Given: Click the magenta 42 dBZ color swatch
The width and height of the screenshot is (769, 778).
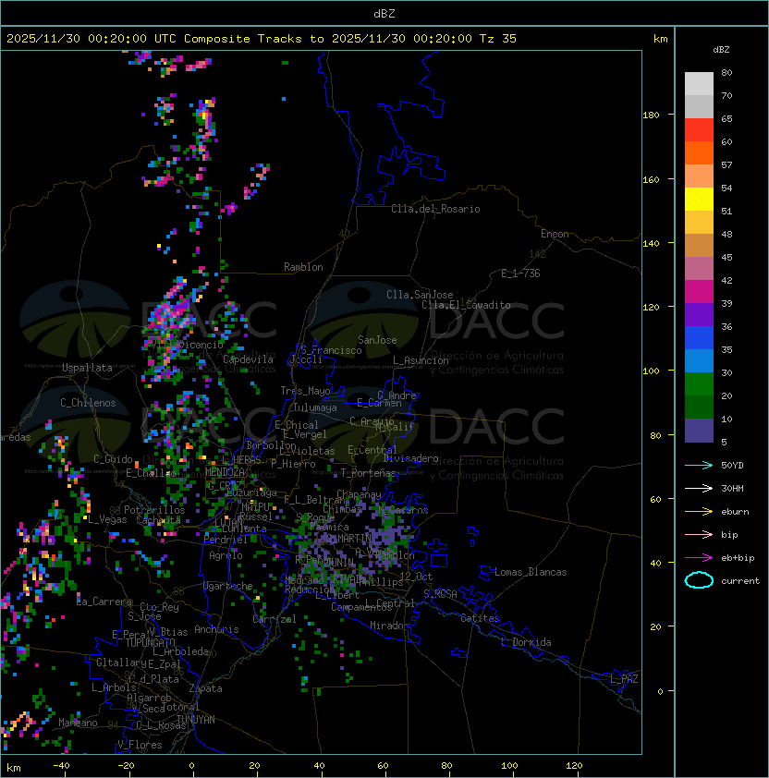Looking at the screenshot, I should [x=699, y=291].
